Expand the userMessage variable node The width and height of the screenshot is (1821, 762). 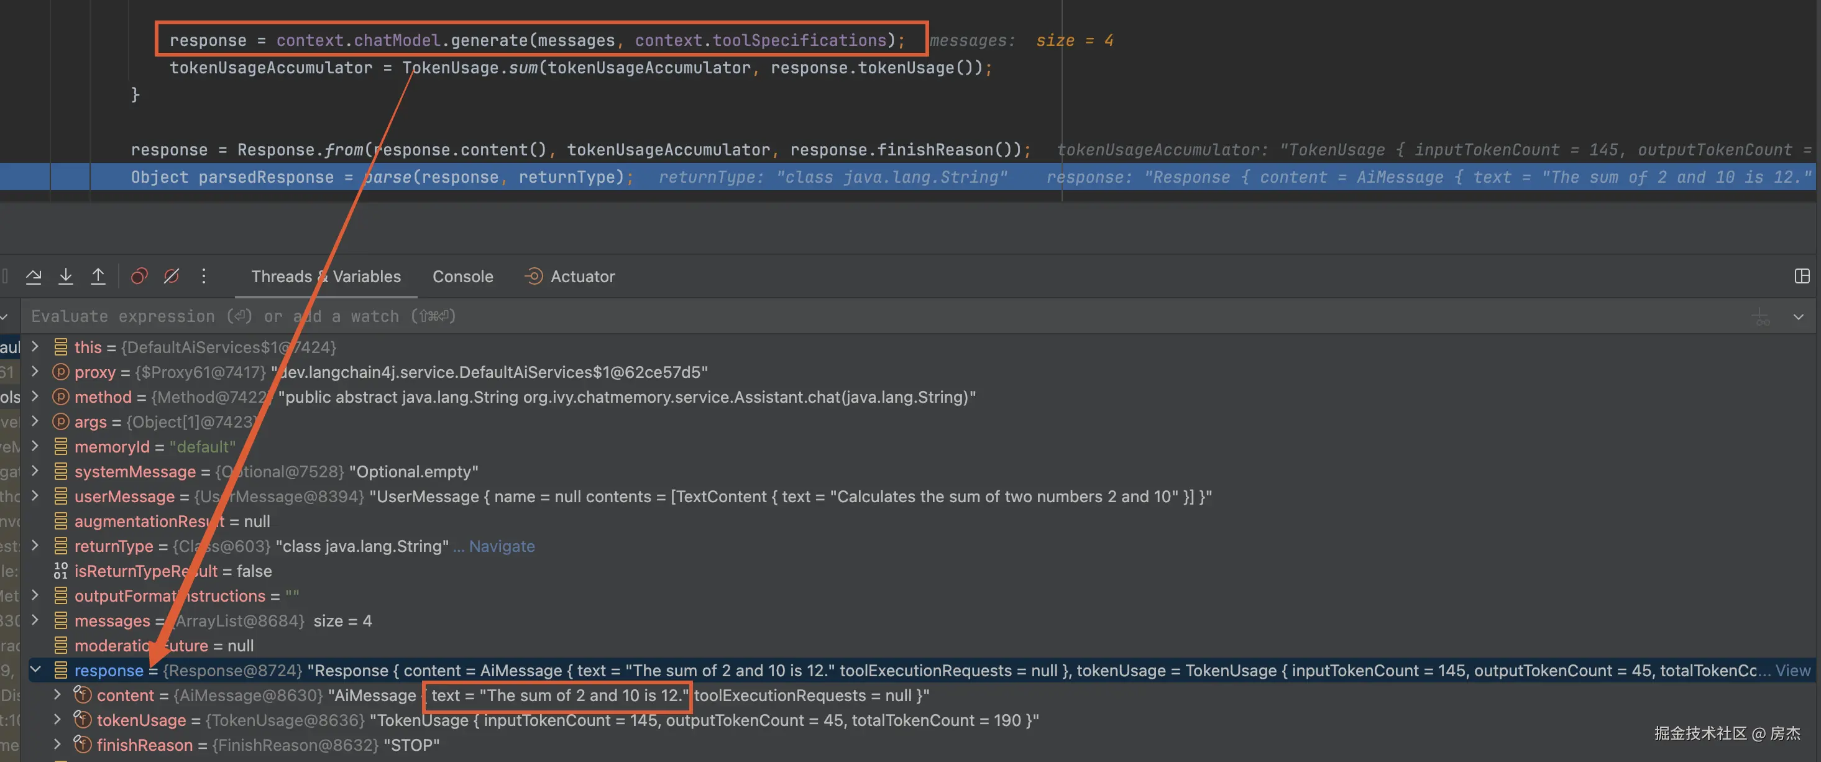point(35,495)
